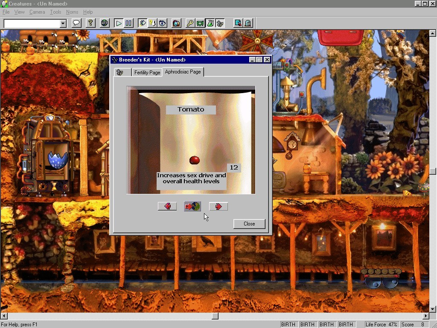The image size is (437, 328).
Task: Click the vertical scrollbar up arrow
Action: (x=433, y=33)
